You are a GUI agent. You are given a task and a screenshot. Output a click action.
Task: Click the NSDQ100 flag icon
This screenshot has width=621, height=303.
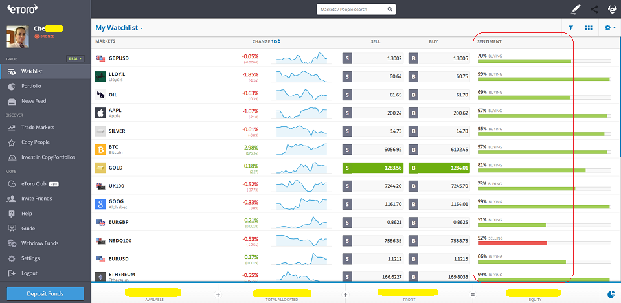click(100, 240)
